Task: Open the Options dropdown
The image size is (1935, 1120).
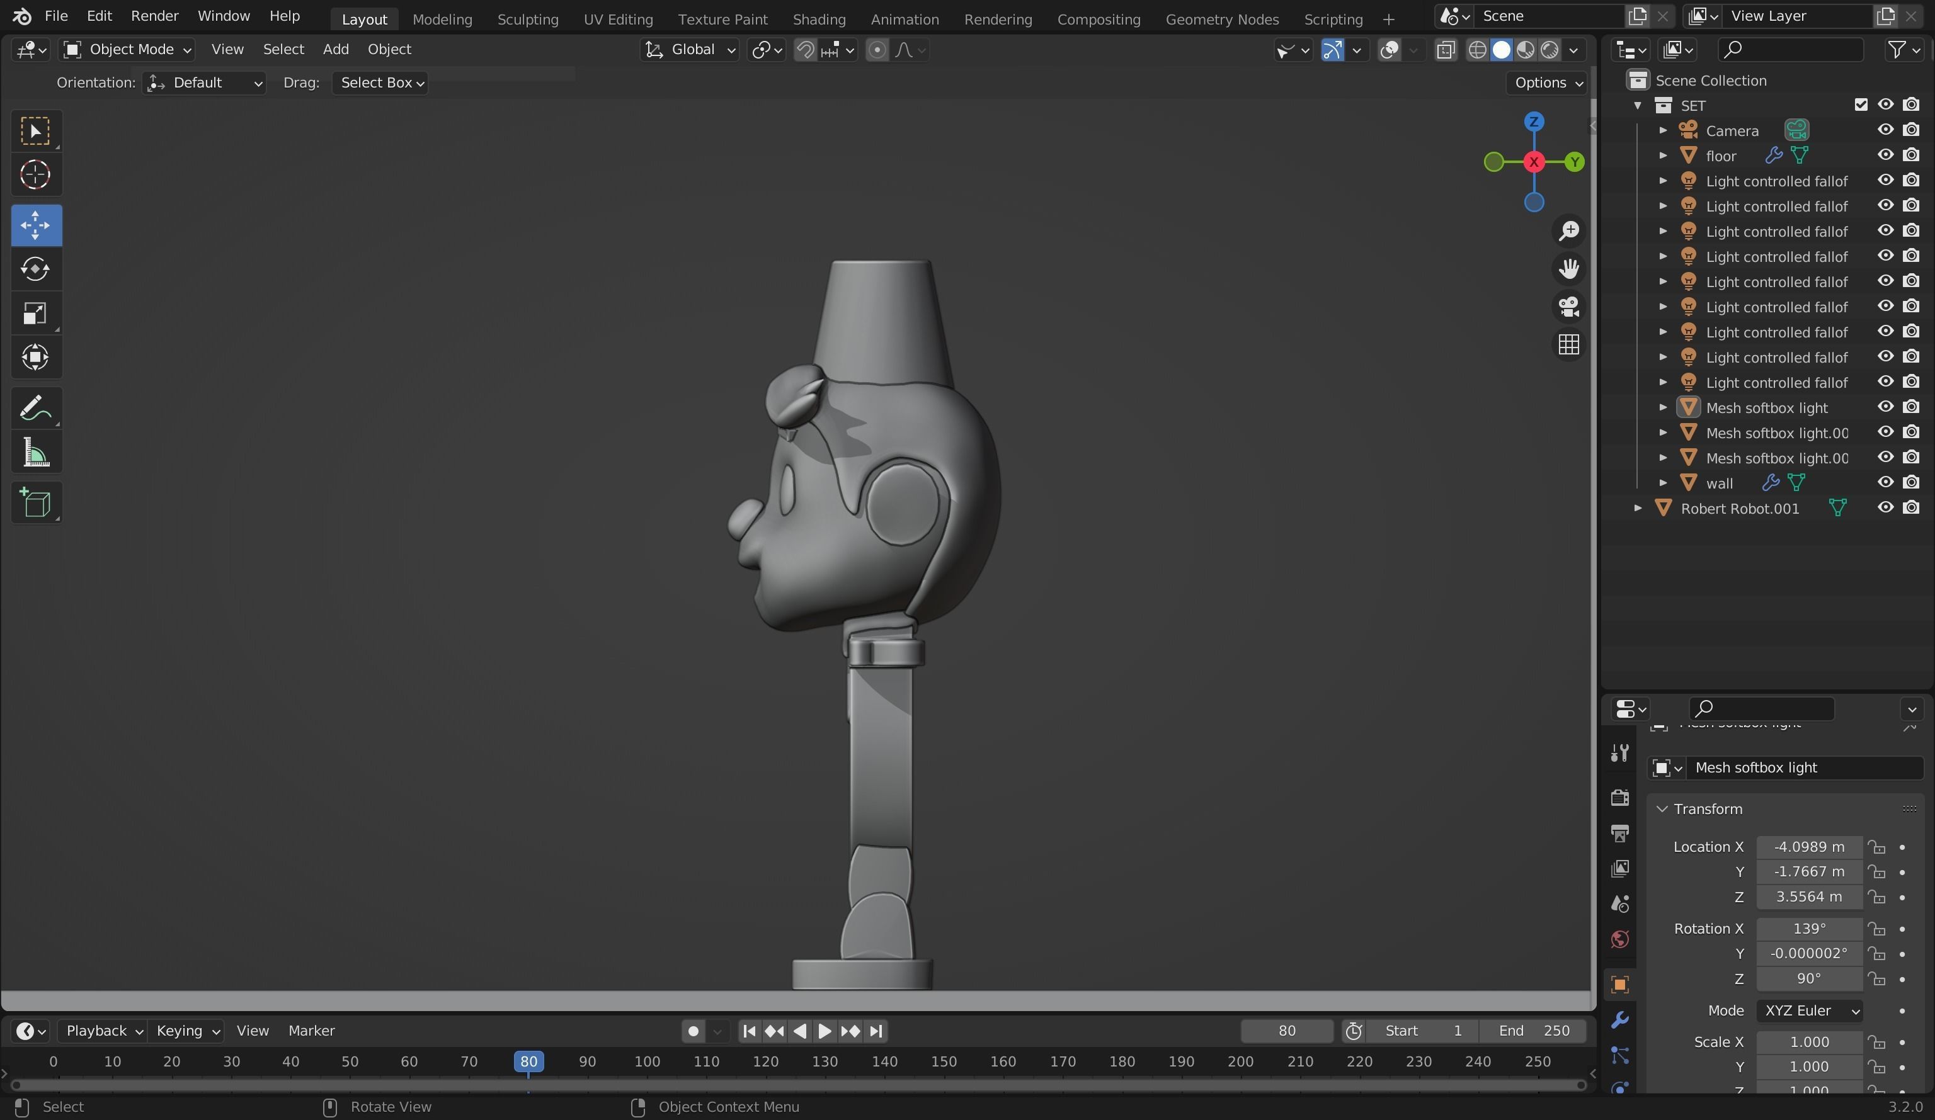Action: 1546,83
